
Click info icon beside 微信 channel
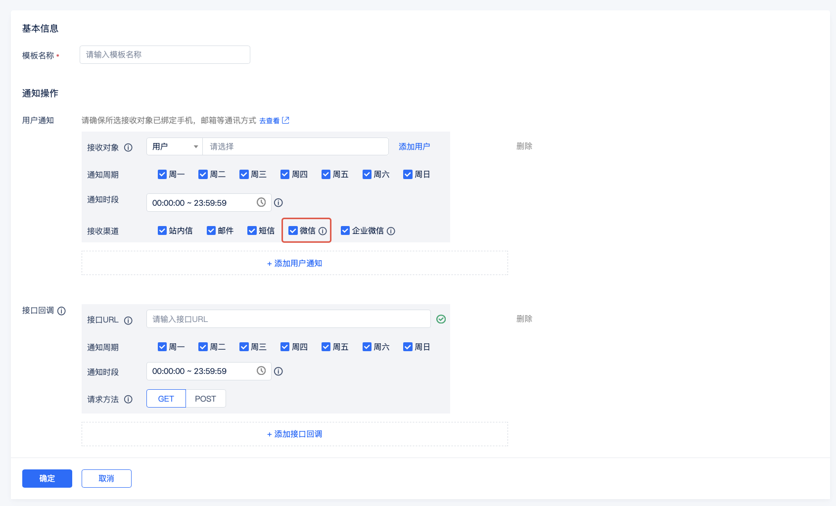[x=323, y=231]
